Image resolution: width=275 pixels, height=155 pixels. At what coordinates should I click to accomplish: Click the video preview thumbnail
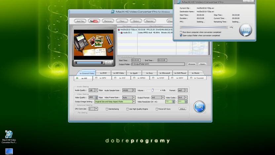(x=94, y=45)
